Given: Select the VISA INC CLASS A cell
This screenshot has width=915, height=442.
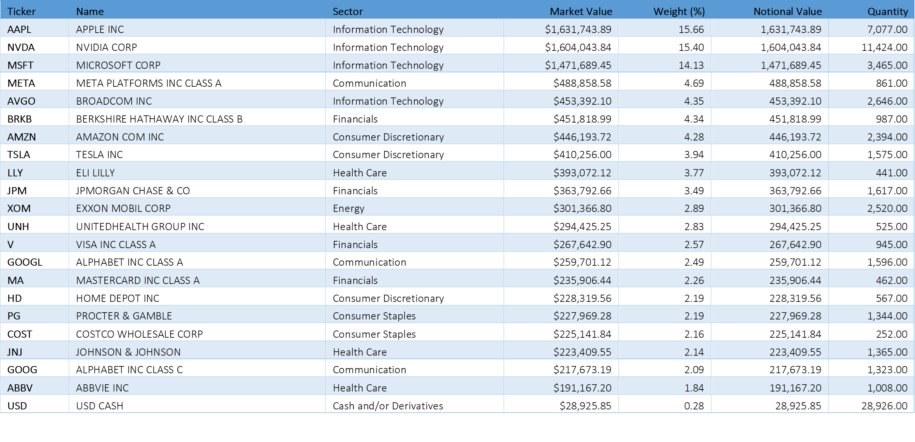Looking at the screenshot, I should pos(116,244).
